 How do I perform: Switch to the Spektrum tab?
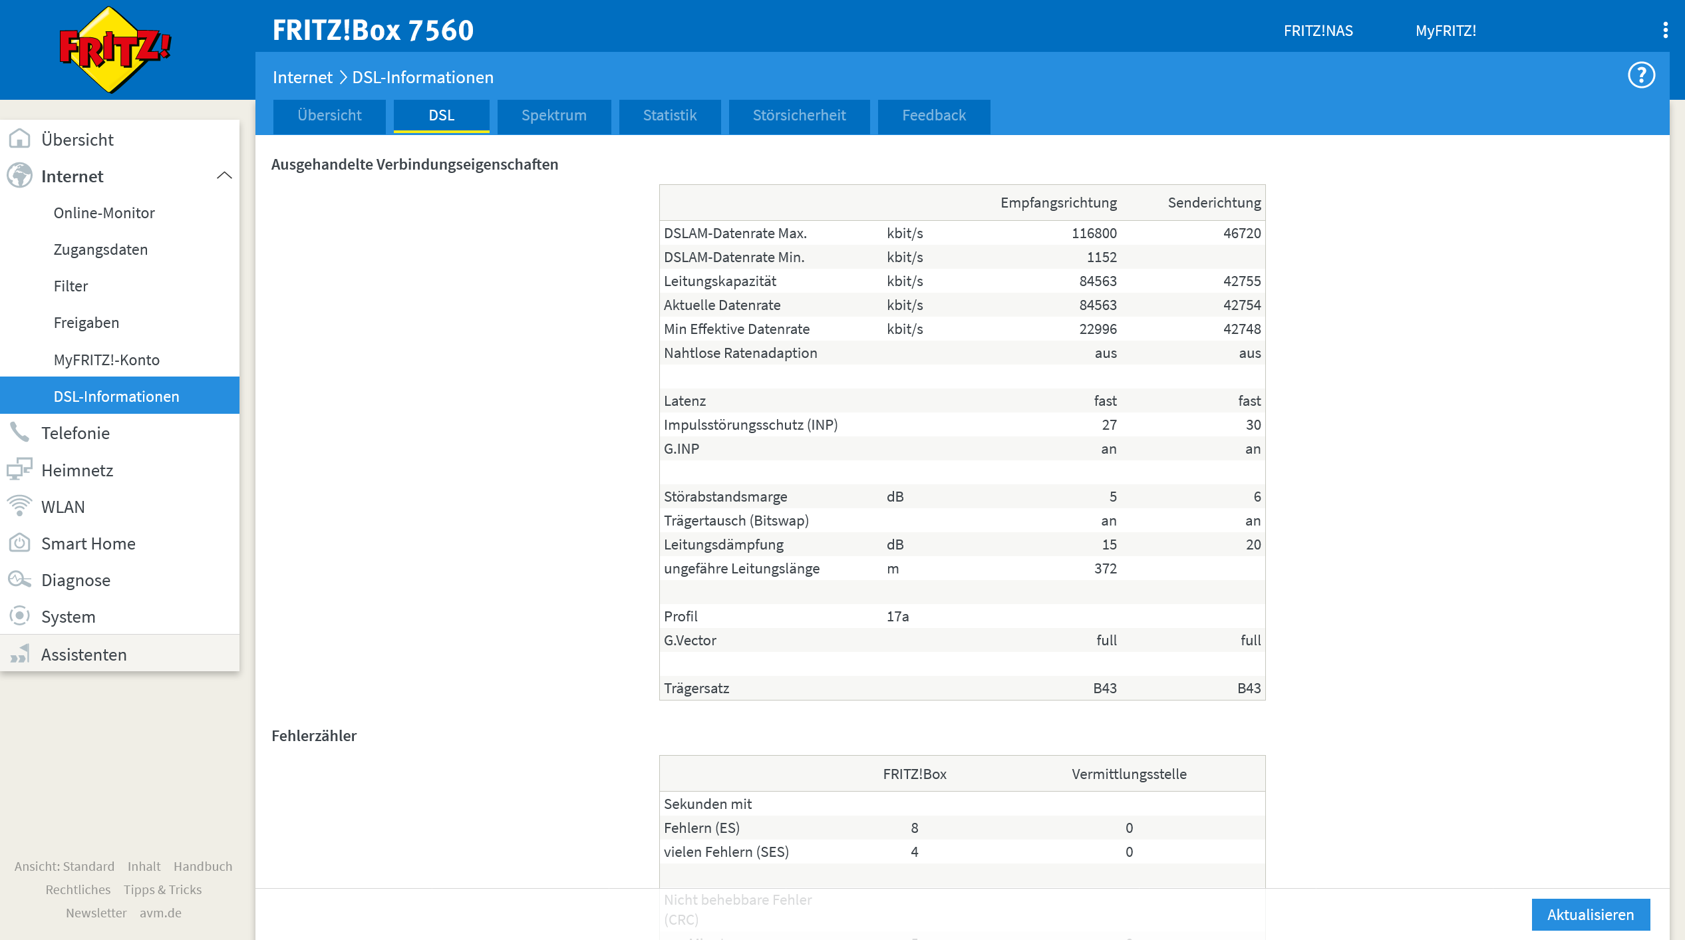point(553,116)
